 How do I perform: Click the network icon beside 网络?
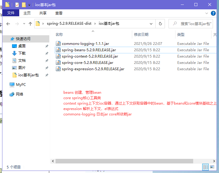click(12, 94)
